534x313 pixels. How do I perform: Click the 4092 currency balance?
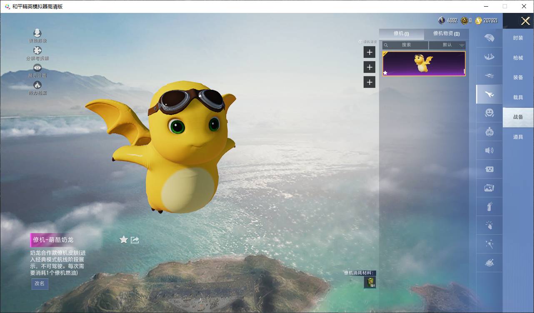point(452,20)
